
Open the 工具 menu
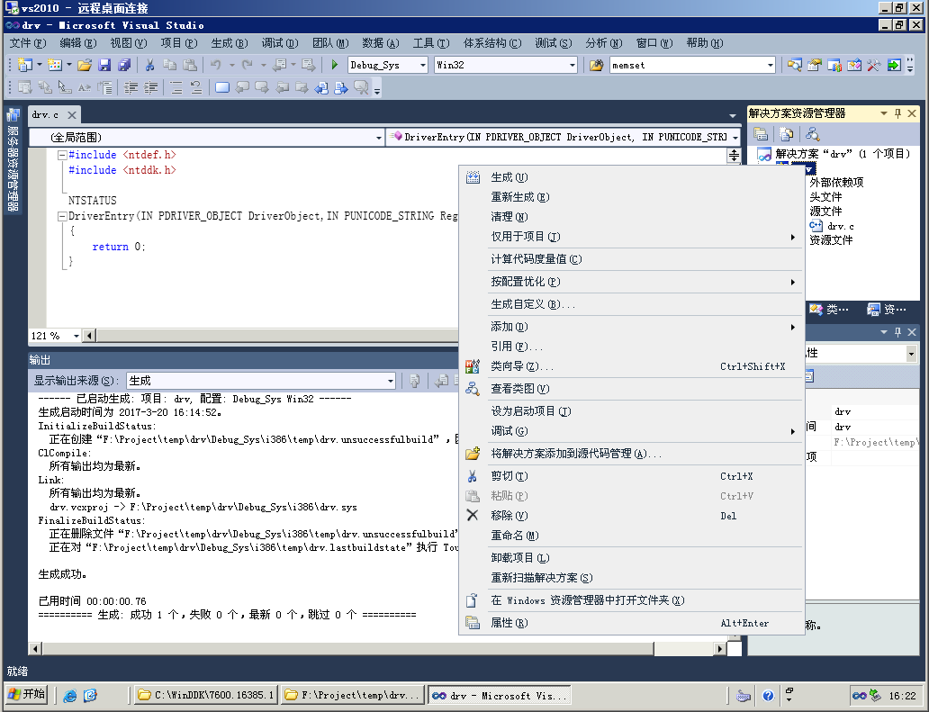click(431, 43)
